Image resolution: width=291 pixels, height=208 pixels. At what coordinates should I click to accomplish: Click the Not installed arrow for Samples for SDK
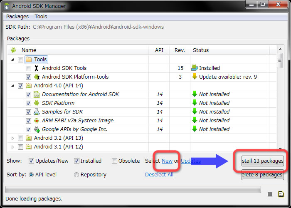195,111
